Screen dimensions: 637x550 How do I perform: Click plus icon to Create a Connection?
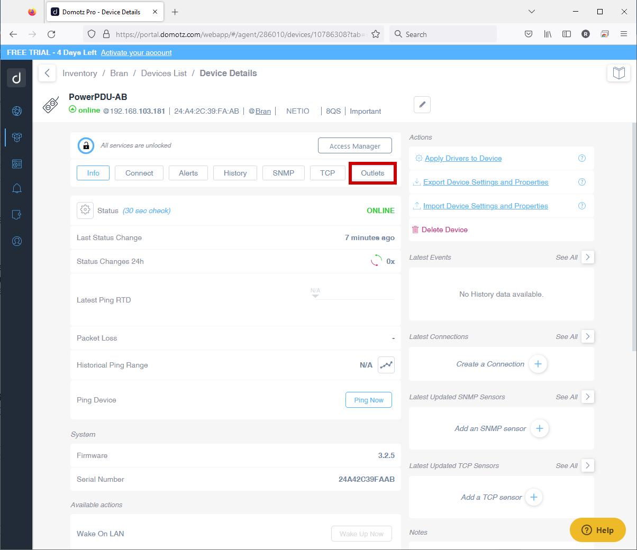[x=538, y=364]
